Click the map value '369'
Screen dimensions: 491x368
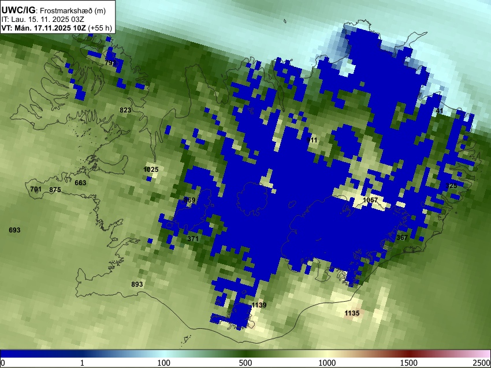pyautogui.click(x=190, y=200)
